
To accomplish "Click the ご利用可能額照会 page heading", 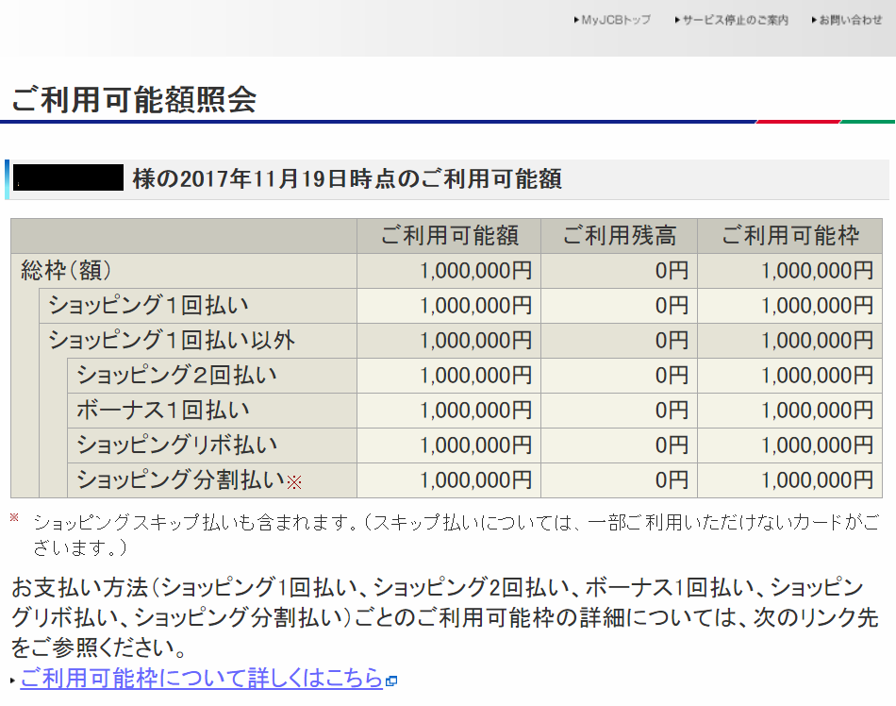I will coord(134,99).
